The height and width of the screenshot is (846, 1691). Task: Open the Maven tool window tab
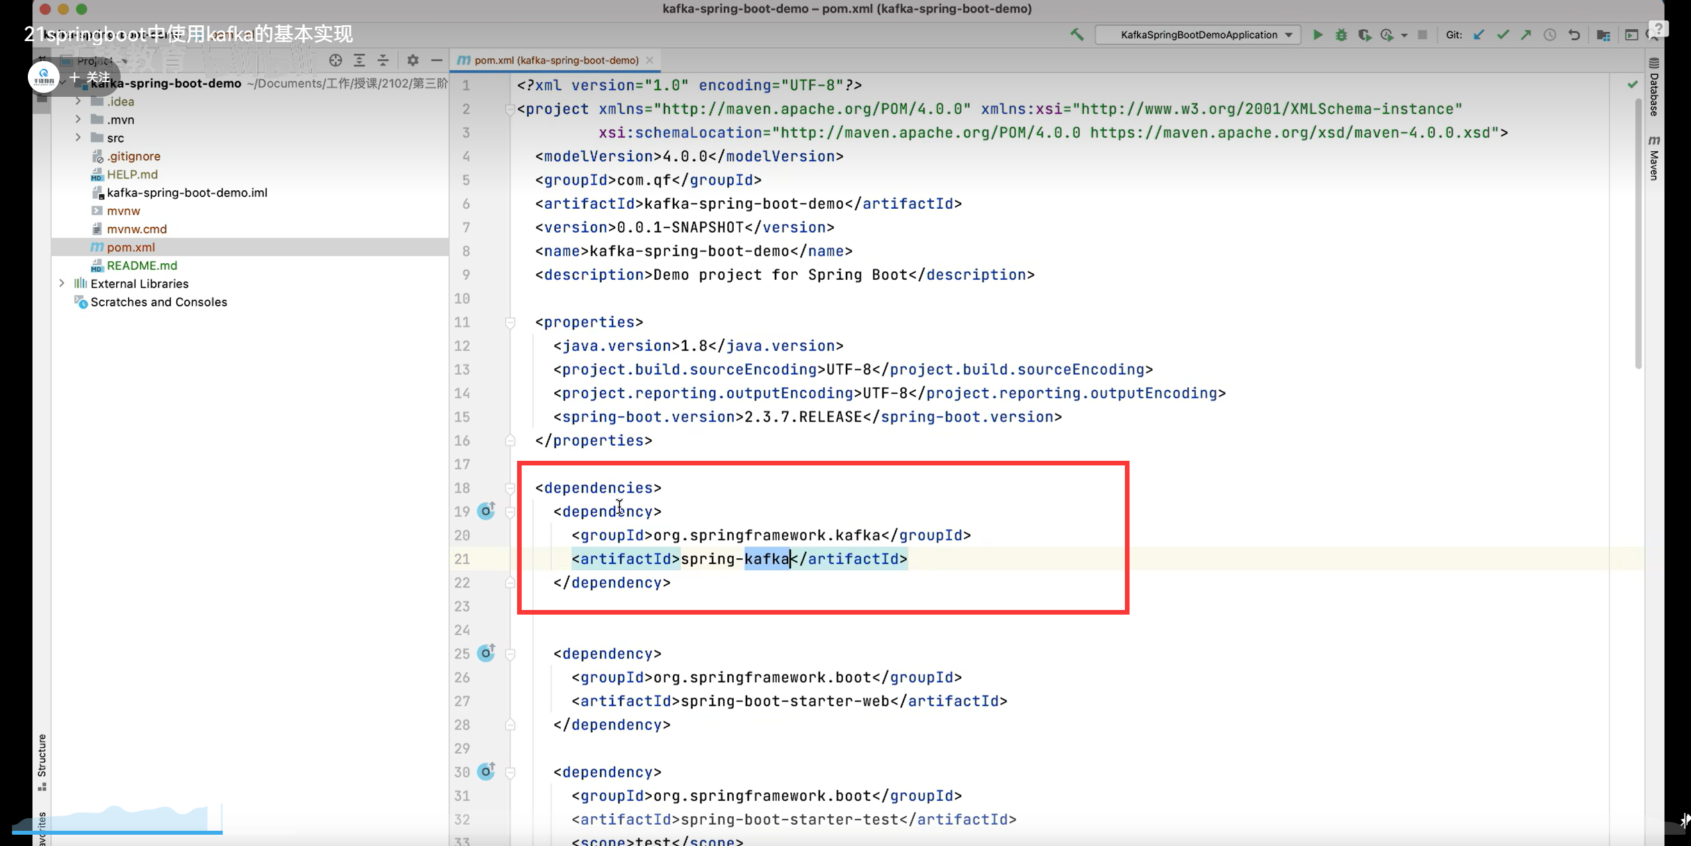point(1655,158)
